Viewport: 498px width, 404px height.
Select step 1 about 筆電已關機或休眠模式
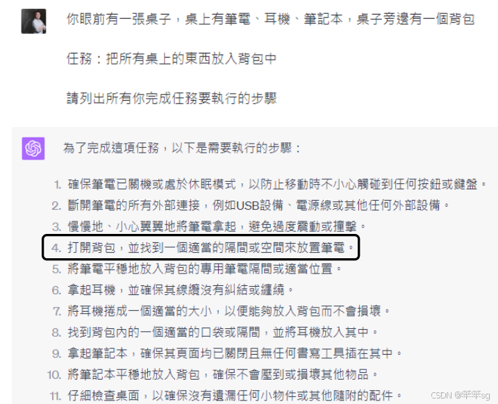tap(270, 185)
